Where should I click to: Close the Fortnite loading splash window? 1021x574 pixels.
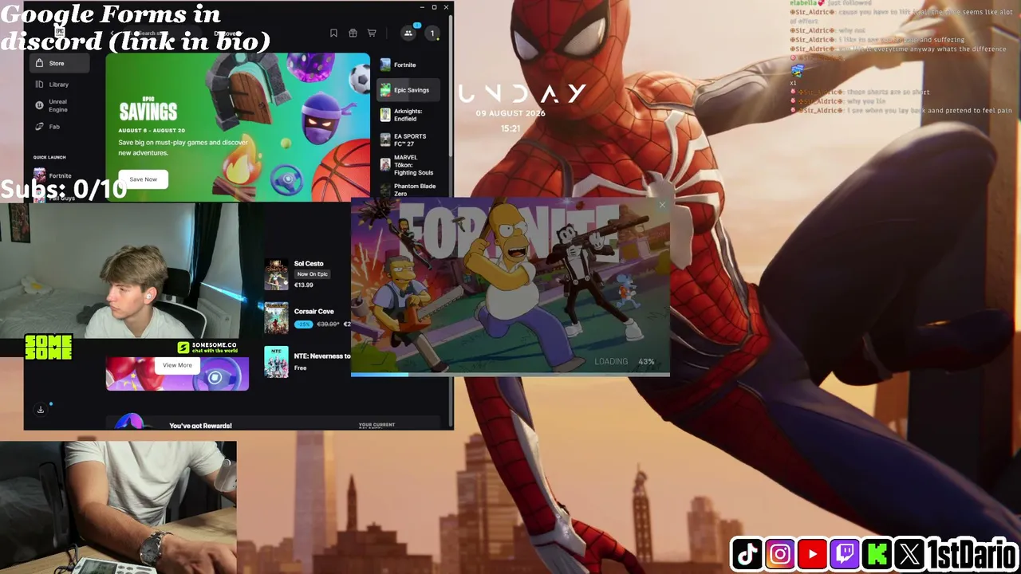point(662,205)
